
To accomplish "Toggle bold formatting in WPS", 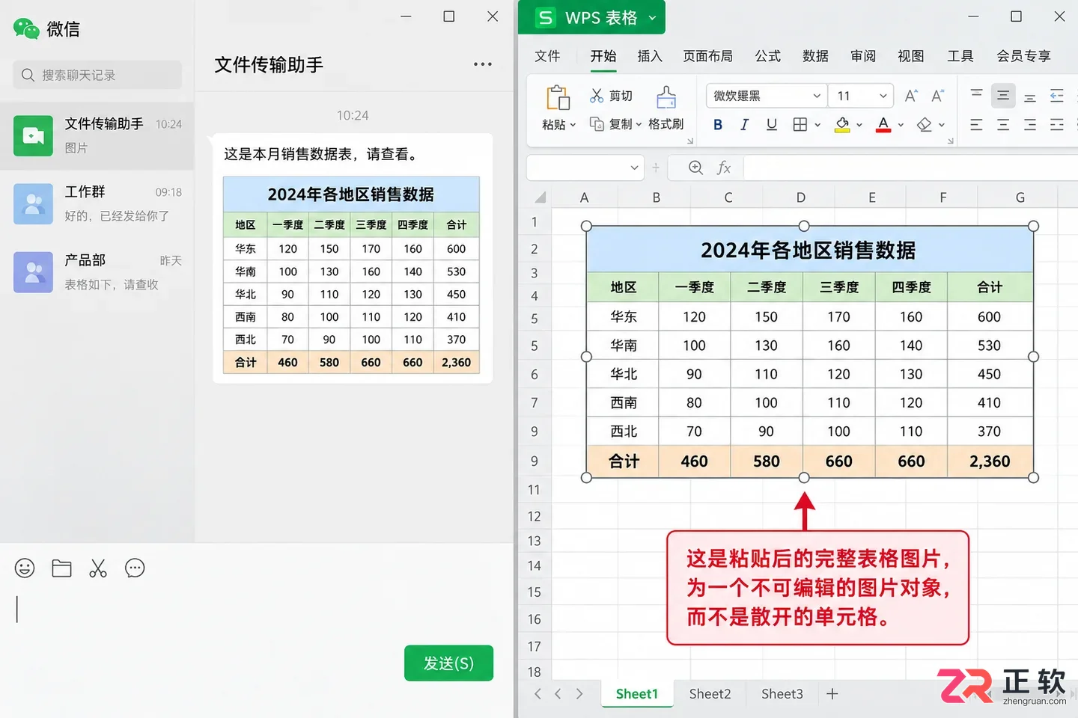I will [x=718, y=125].
